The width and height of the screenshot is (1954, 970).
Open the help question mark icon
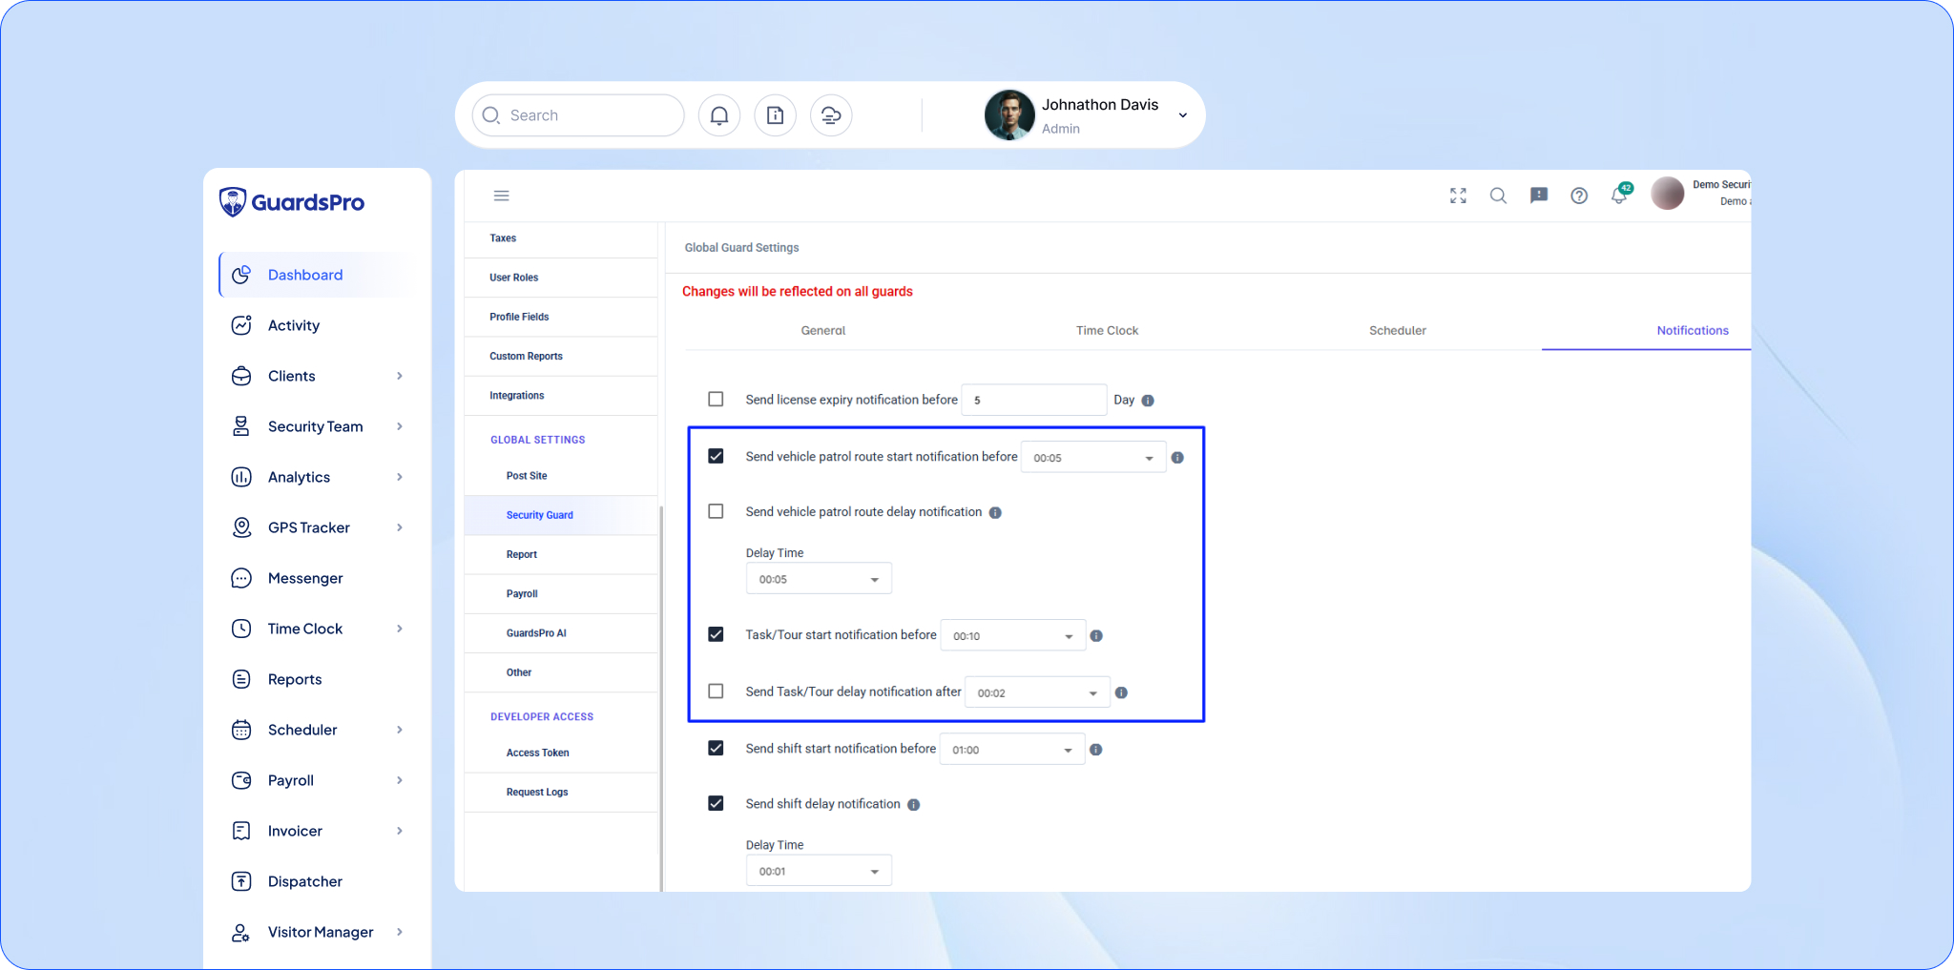click(1579, 196)
